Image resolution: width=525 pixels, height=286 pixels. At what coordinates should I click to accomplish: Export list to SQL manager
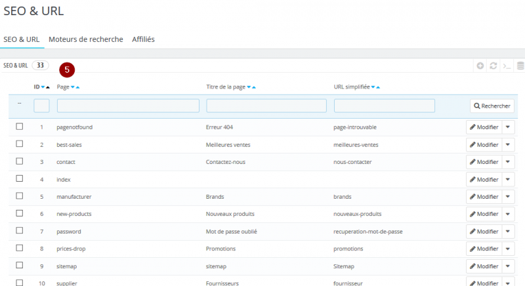click(520, 66)
